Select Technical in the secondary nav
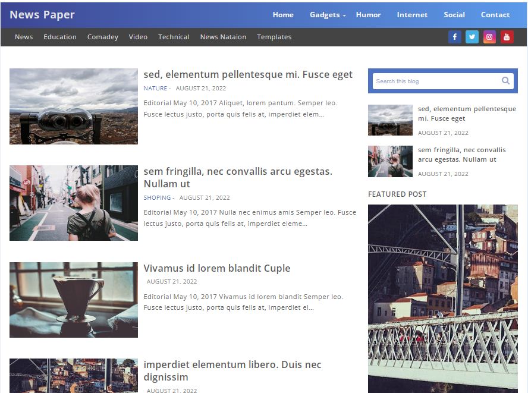528x393 pixels. tap(174, 37)
